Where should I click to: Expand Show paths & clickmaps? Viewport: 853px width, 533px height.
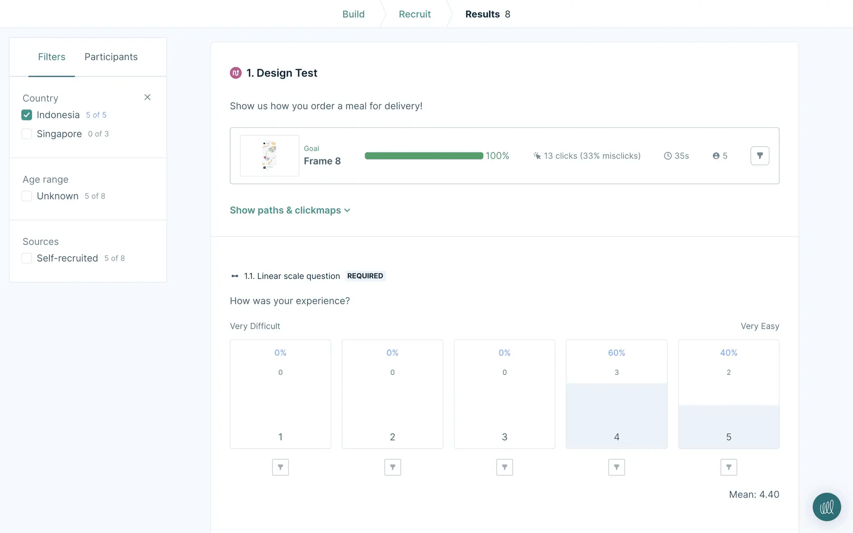[x=290, y=211]
